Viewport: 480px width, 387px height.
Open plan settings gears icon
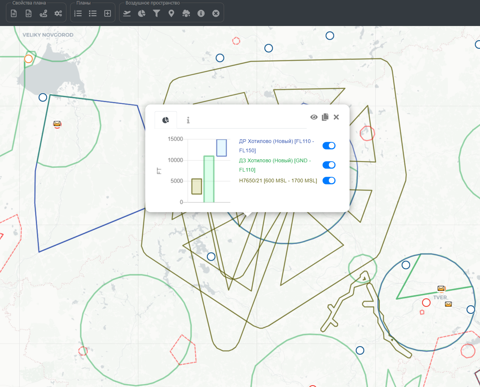click(58, 13)
